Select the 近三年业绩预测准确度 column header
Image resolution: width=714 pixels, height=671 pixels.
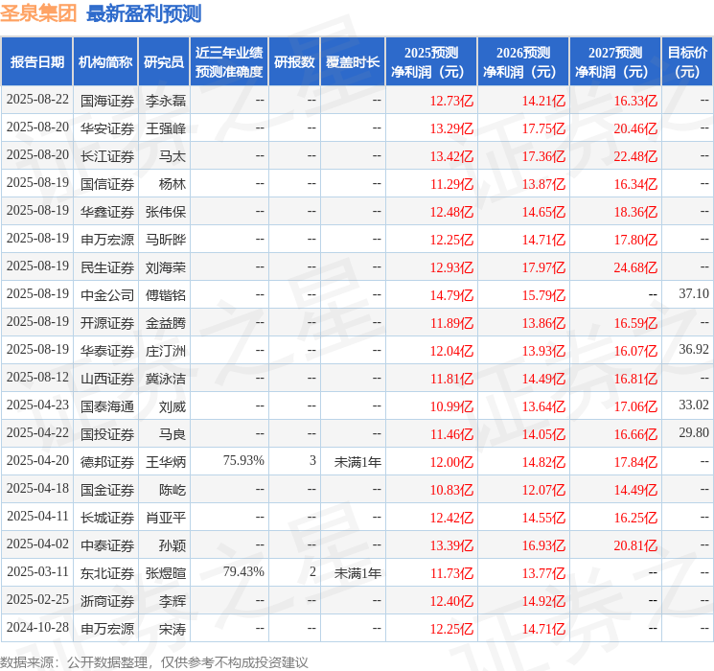(x=228, y=62)
